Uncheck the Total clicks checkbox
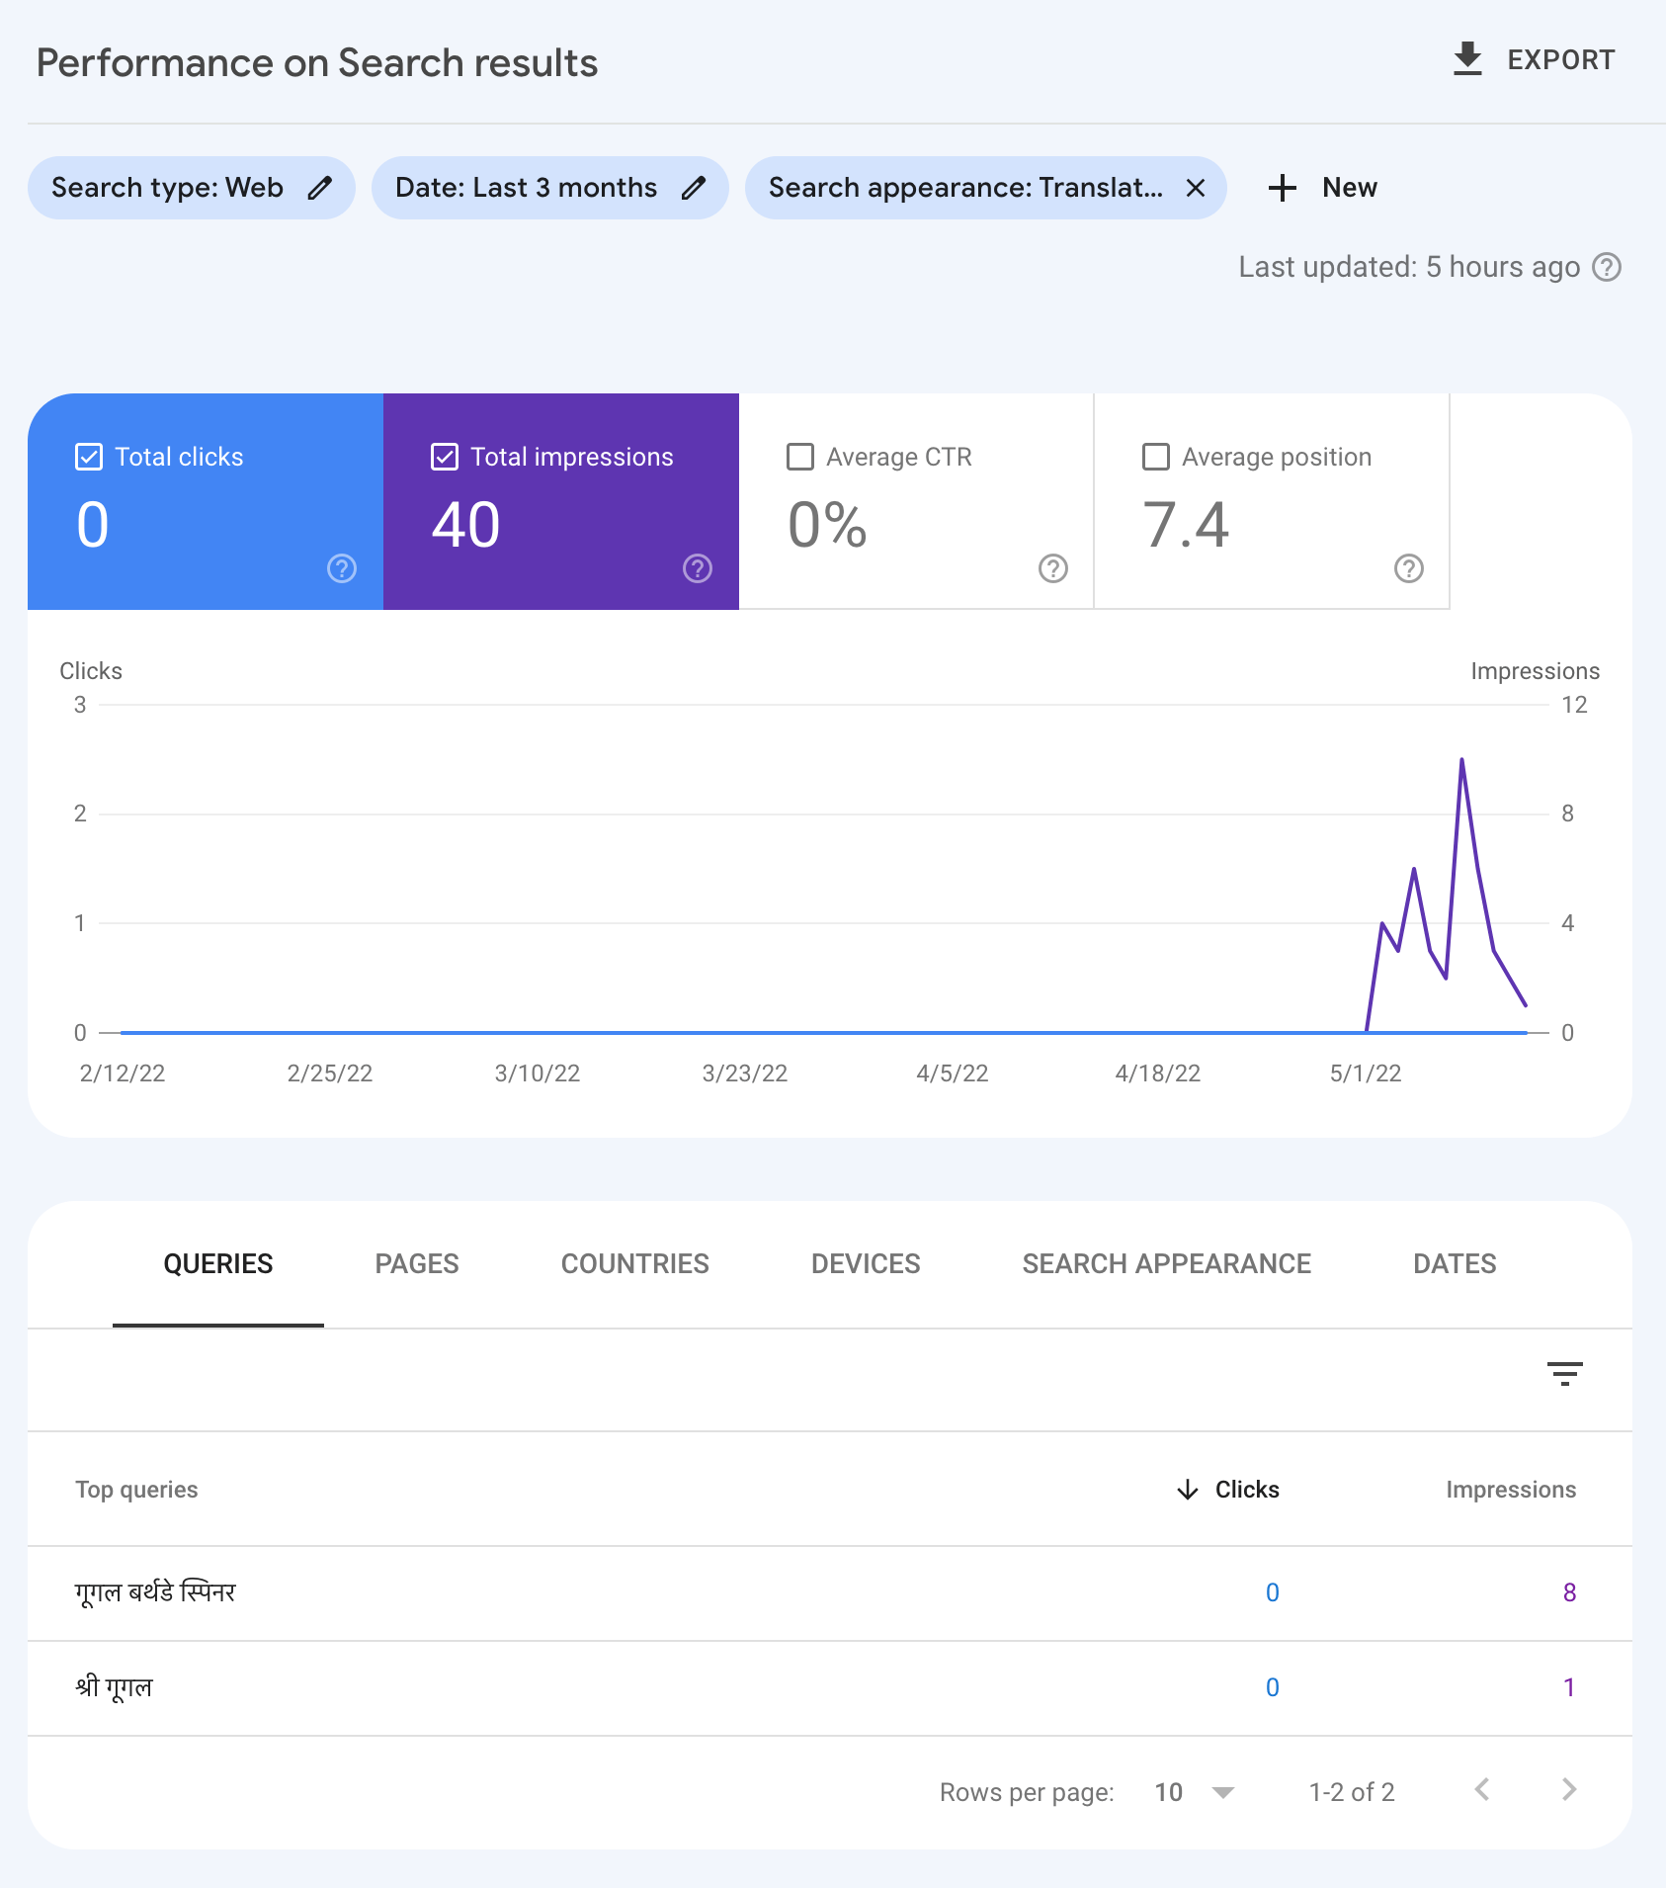 pos(89,457)
